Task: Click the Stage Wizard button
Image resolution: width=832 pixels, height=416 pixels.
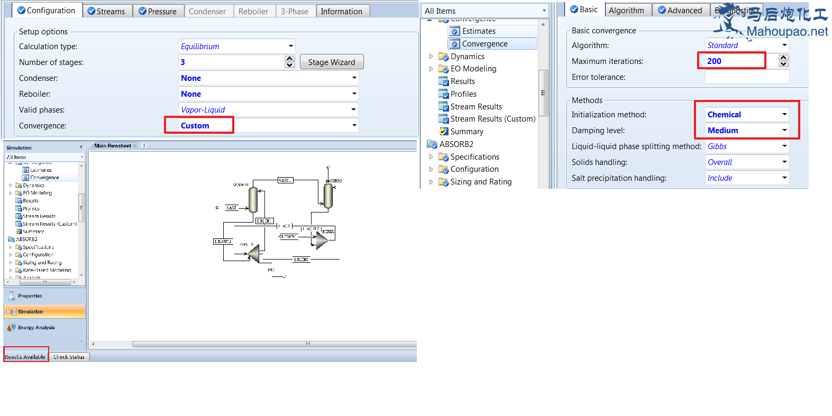Action: click(x=332, y=62)
